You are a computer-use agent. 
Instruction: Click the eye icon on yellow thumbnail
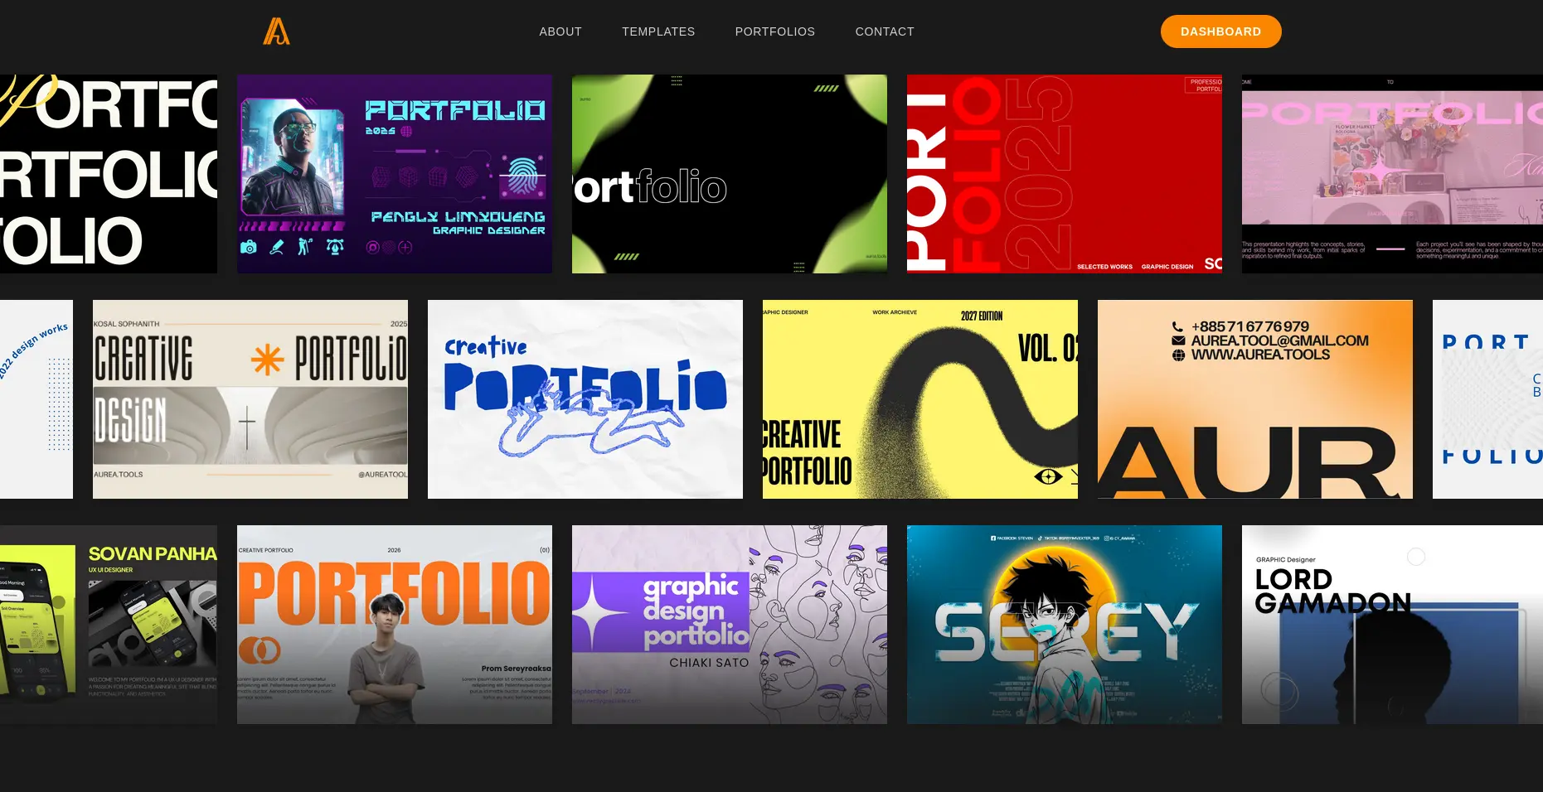pos(1048,476)
